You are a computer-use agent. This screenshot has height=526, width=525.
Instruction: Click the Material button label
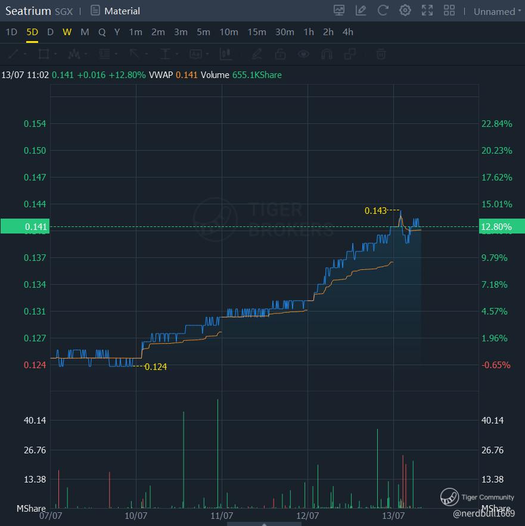[122, 11]
